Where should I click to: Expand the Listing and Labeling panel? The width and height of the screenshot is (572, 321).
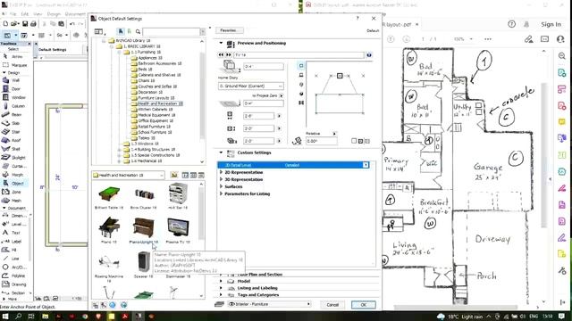click(221, 288)
